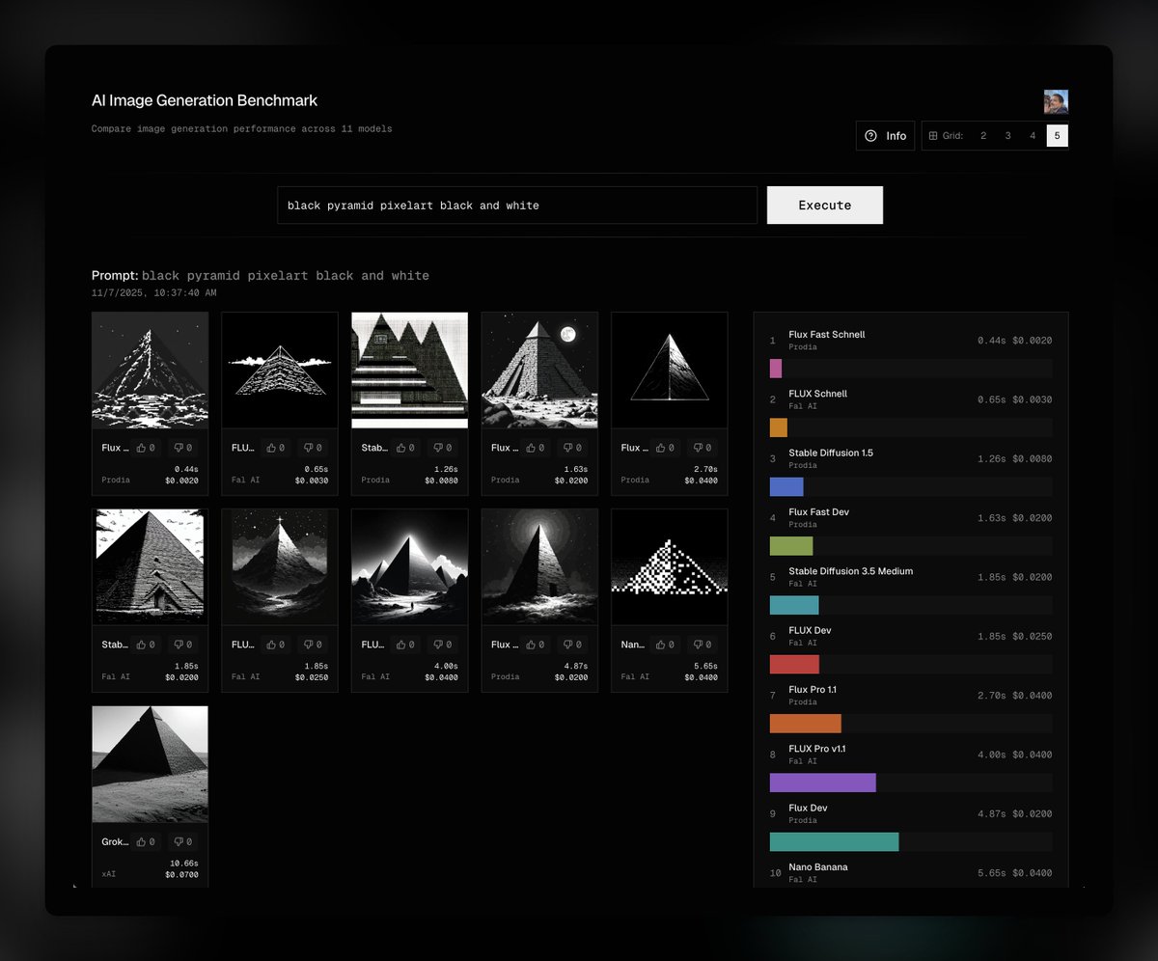Thumbs up the 1.26s Prodia card

(x=406, y=448)
